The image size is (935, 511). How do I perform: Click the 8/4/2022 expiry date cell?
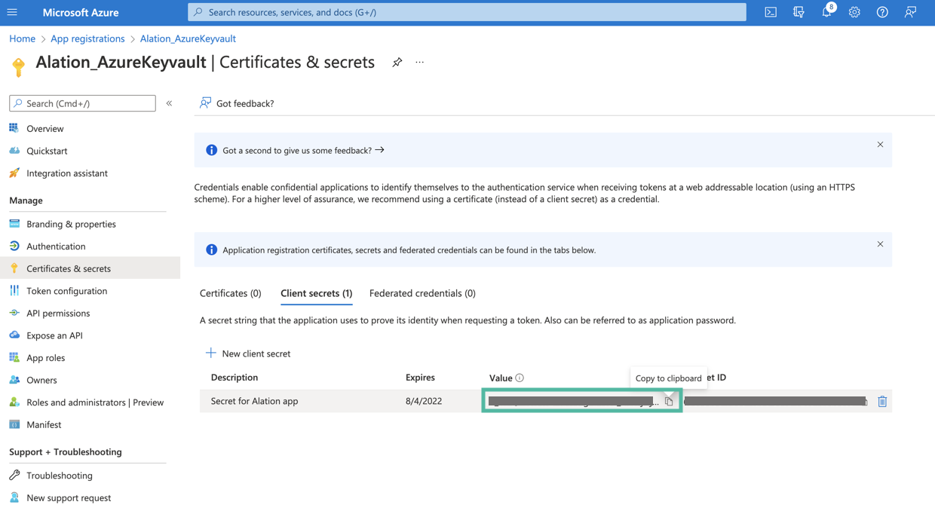(x=424, y=401)
